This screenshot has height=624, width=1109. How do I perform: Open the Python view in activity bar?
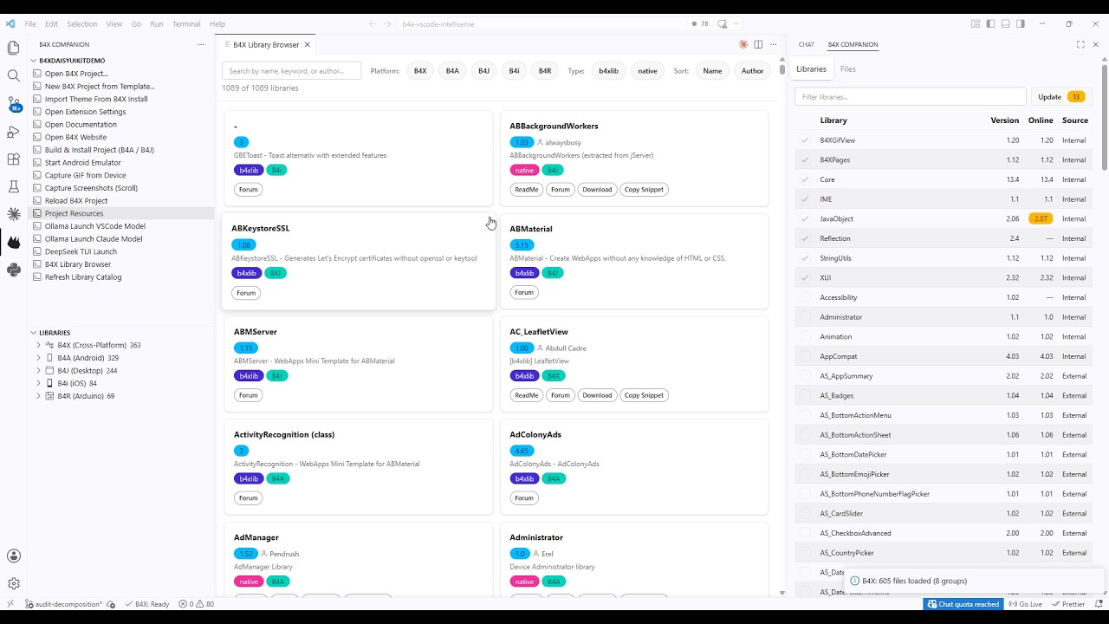click(13, 270)
